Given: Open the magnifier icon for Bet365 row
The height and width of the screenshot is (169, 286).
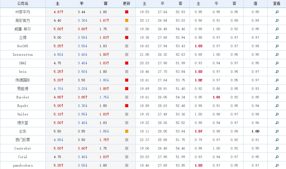Looking at the screenshot, I should [x=277, y=46].
